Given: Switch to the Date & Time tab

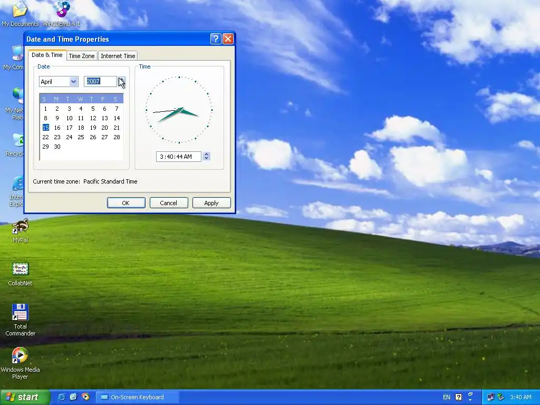Looking at the screenshot, I should click(47, 55).
